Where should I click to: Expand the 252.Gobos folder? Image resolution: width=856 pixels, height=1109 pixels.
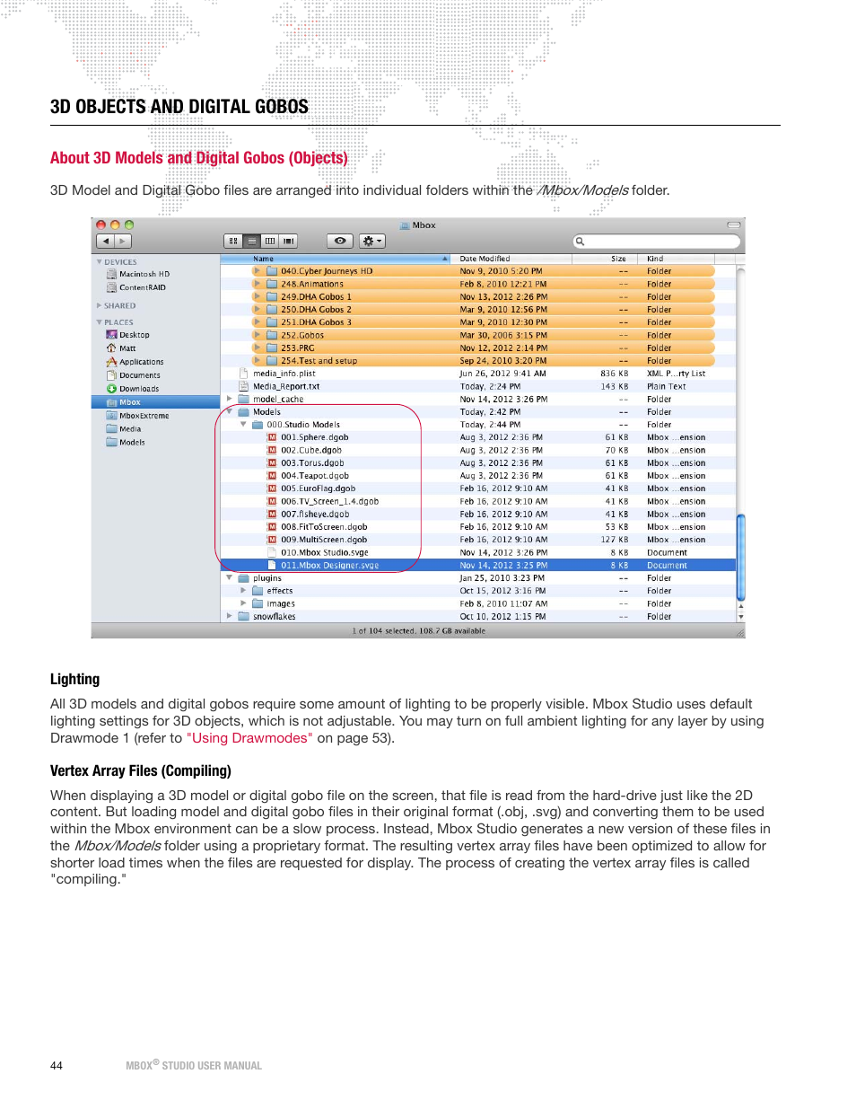tap(257, 335)
